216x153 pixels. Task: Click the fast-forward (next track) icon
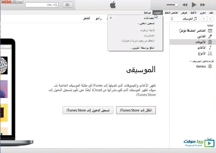tap(203, 5)
